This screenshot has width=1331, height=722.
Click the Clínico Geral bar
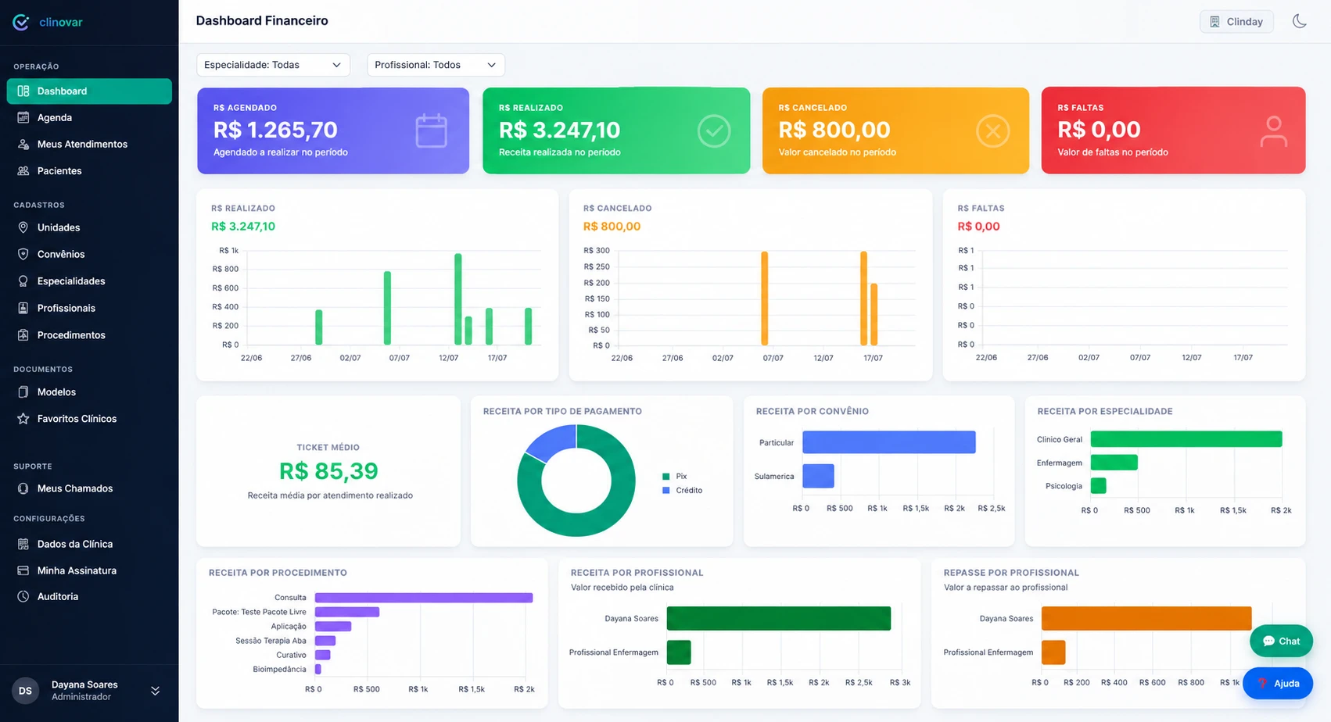point(1186,439)
